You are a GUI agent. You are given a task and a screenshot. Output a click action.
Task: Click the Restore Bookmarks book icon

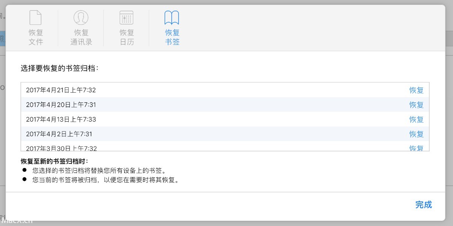[x=172, y=18]
